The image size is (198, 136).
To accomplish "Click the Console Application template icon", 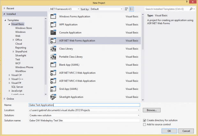I will 53,32.
